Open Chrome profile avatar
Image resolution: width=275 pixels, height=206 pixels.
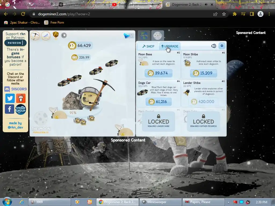260,14
